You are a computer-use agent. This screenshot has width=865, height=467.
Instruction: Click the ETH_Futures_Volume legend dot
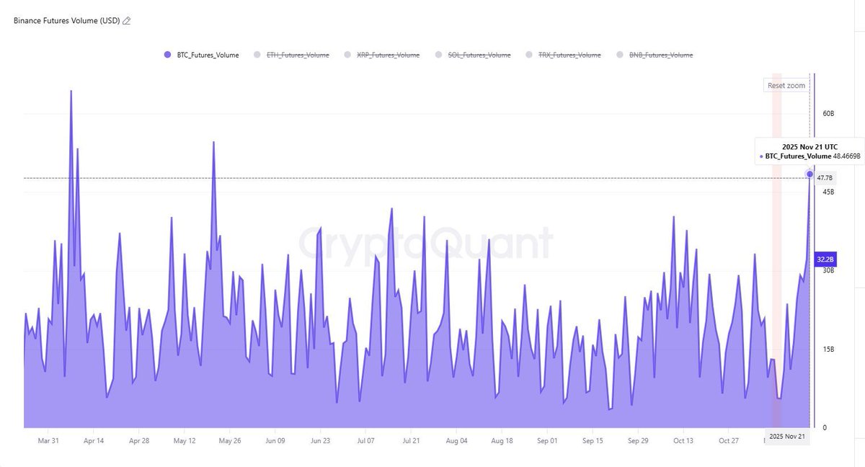pos(256,54)
